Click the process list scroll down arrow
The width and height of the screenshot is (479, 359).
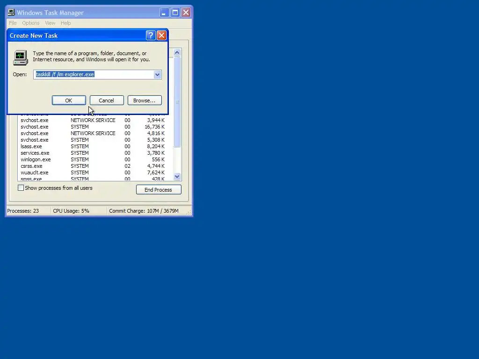tap(177, 176)
